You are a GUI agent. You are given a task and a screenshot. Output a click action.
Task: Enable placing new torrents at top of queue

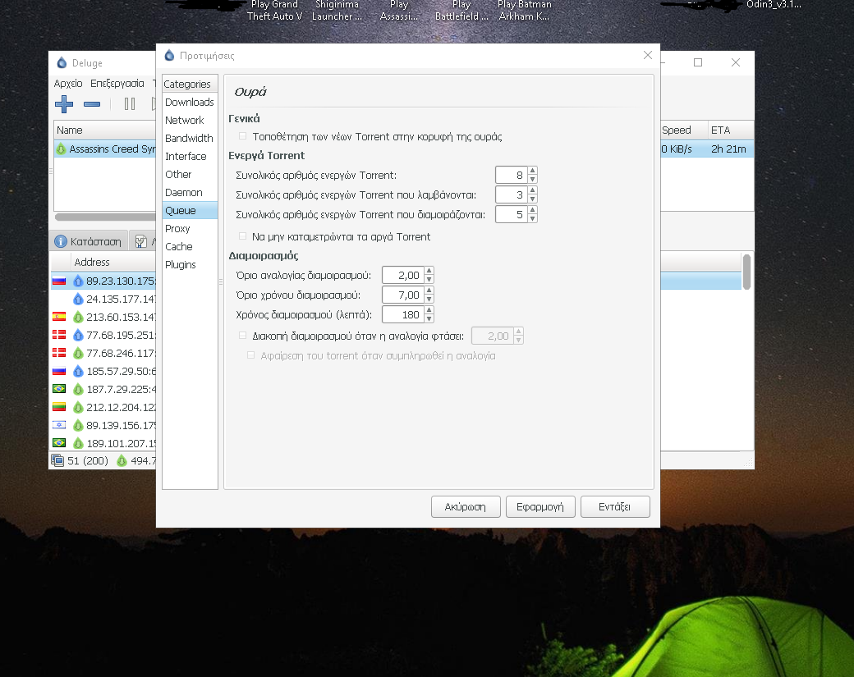(x=243, y=136)
